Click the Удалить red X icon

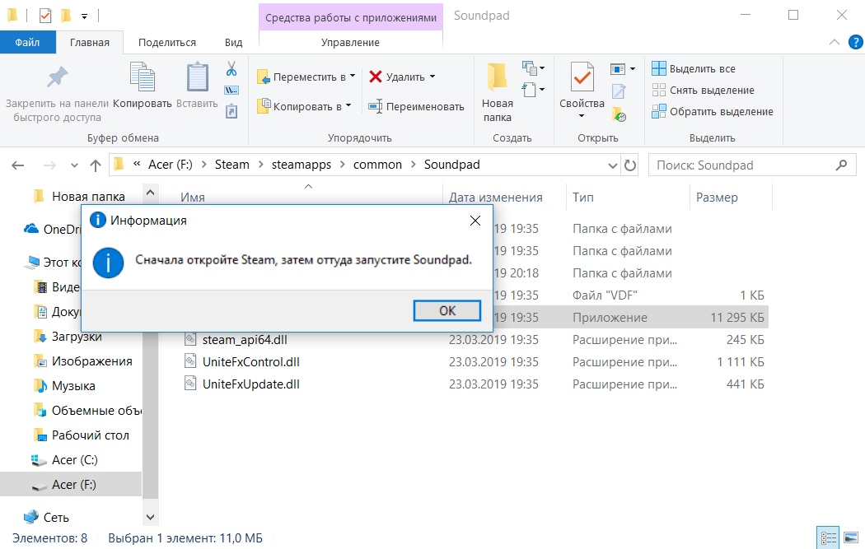(376, 77)
